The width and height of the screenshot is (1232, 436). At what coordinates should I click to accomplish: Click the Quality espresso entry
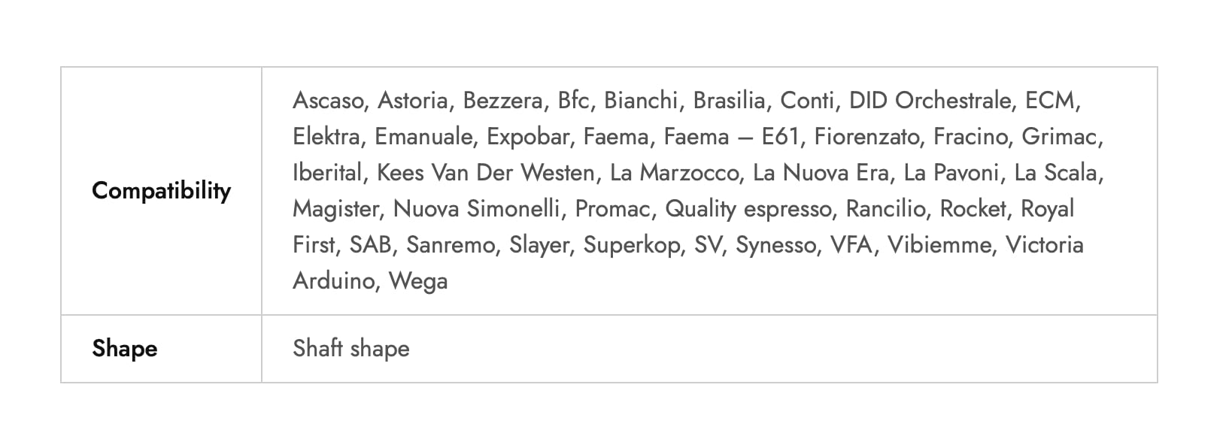point(749,209)
